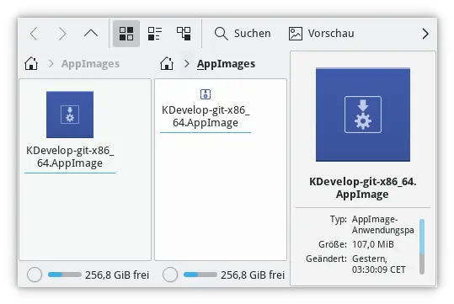Open Suchen search
The image size is (454, 304).
point(243,34)
